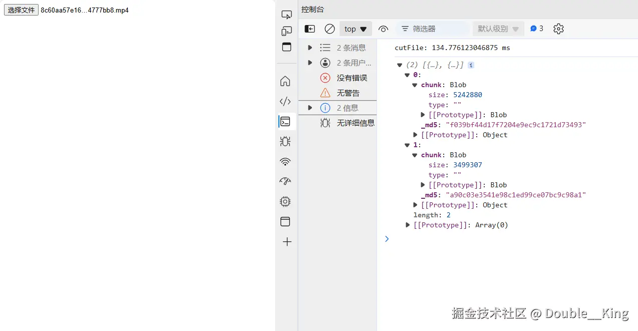Toggle device emulation icon

coord(286,31)
